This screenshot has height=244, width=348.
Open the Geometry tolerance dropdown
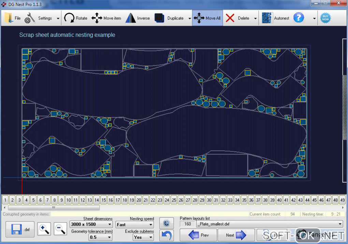(x=110, y=237)
